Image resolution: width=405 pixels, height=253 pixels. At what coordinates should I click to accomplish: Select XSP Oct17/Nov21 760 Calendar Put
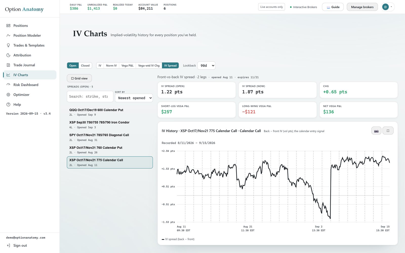pos(110,150)
